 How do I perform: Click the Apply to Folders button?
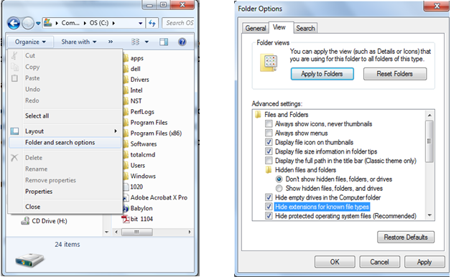pos(322,74)
